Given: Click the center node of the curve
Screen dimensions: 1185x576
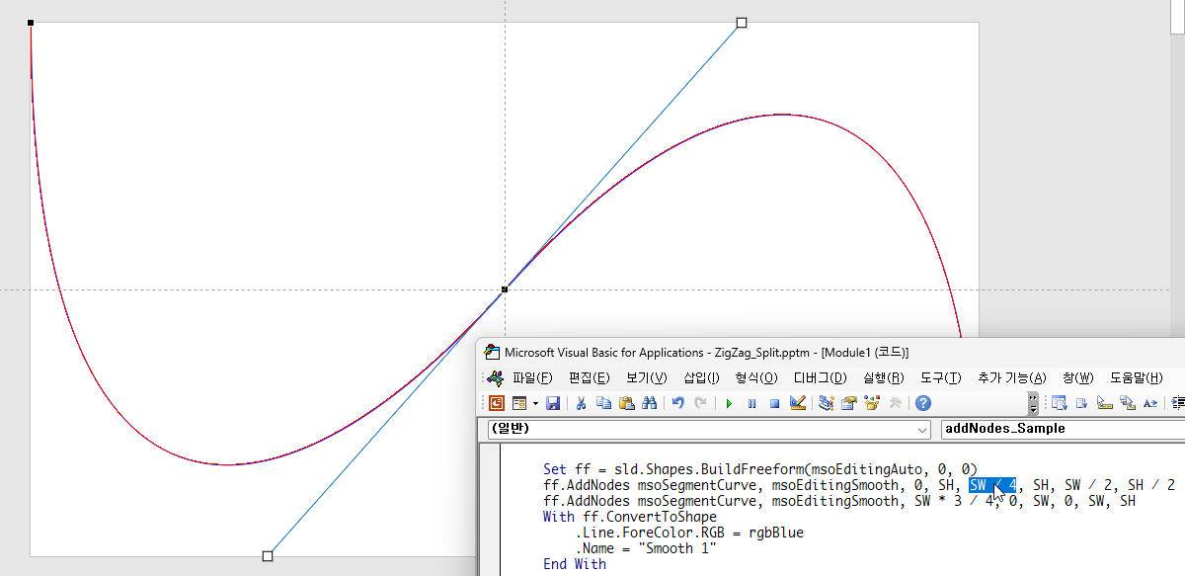Looking at the screenshot, I should click(x=505, y=289).
